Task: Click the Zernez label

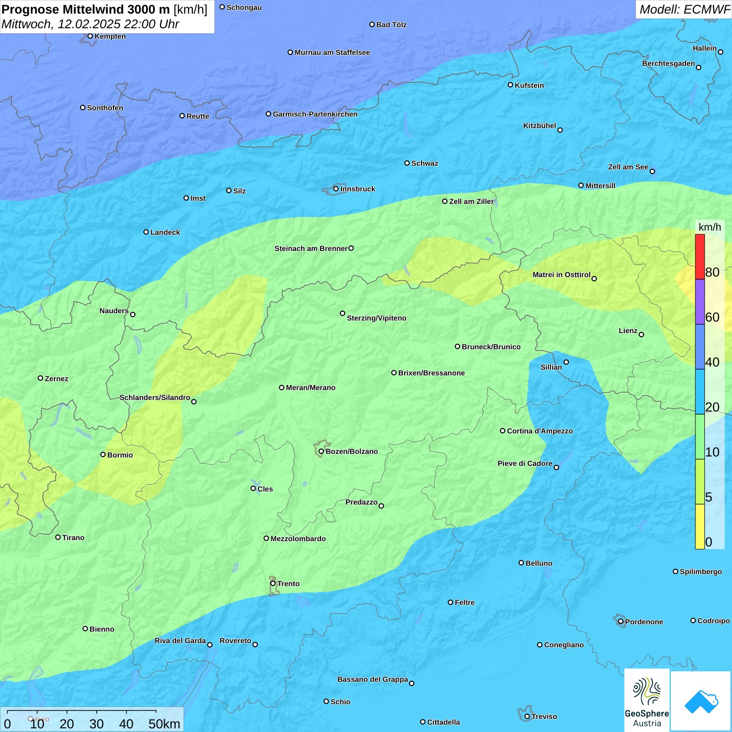Action: (x=56, y=379)
